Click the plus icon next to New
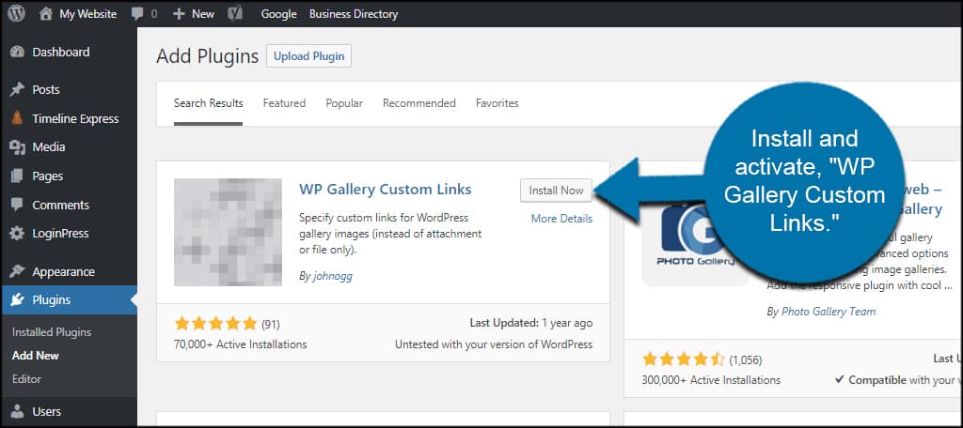Screen dimensions: 963x428 (179, 13)
